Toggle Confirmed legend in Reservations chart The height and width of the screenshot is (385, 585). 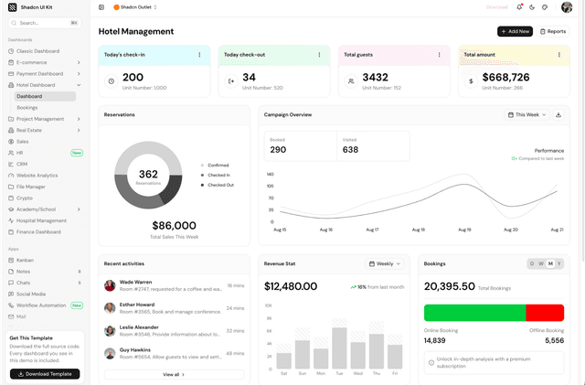(215, 165)
